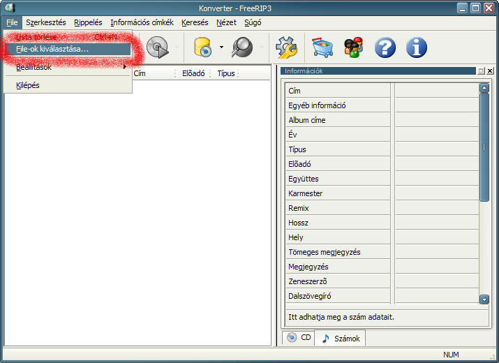Open the blue info icon
The width and height of the screenshot is (499, 363).
417,47
